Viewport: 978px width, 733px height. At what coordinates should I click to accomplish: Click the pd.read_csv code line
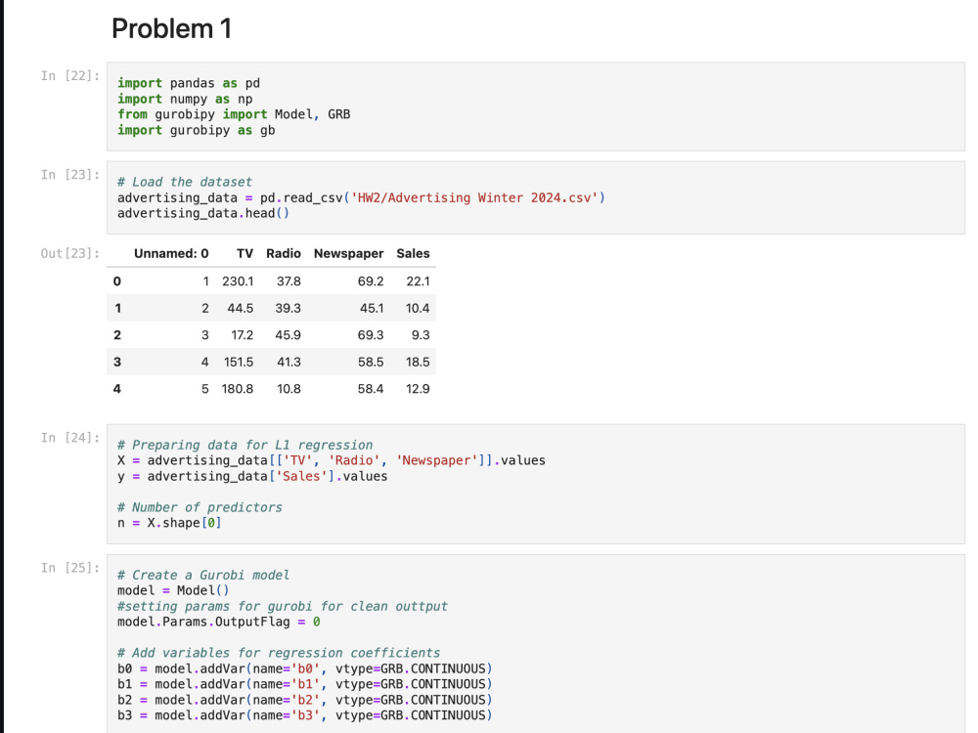point(361,197)
